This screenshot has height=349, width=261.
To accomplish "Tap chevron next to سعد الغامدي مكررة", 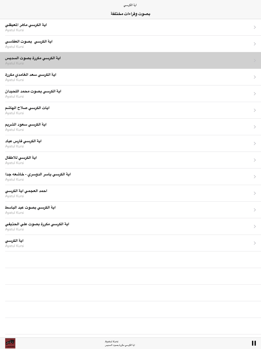I will [x=255, y=77].
